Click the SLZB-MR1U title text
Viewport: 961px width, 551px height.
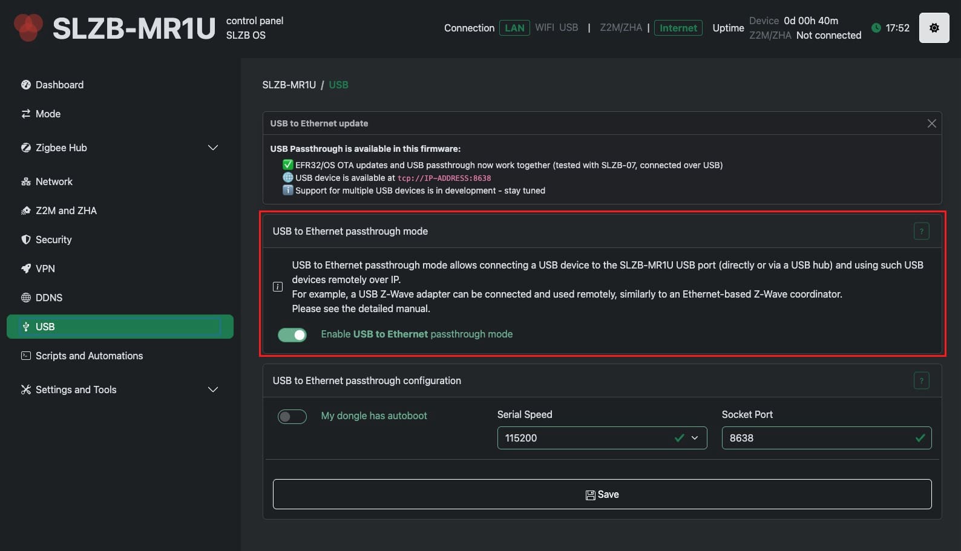134,28
